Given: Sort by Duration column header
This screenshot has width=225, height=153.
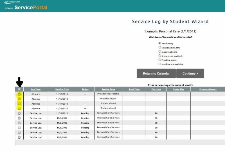Looking at the screenshot, I should pyautogui.click(x=156, y=89).
